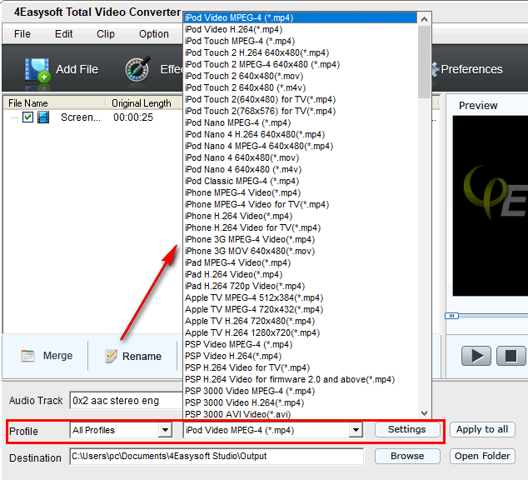Screen dimensions: 528x480
Task: Open the Effect tool icon
Action: [x=137, y=69]
